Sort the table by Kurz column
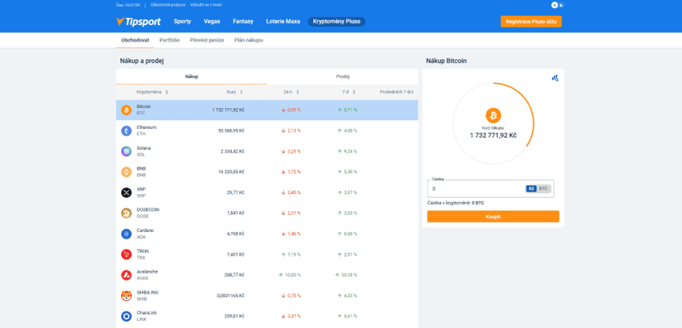The image size is (682, 328). tap(235, 92)
